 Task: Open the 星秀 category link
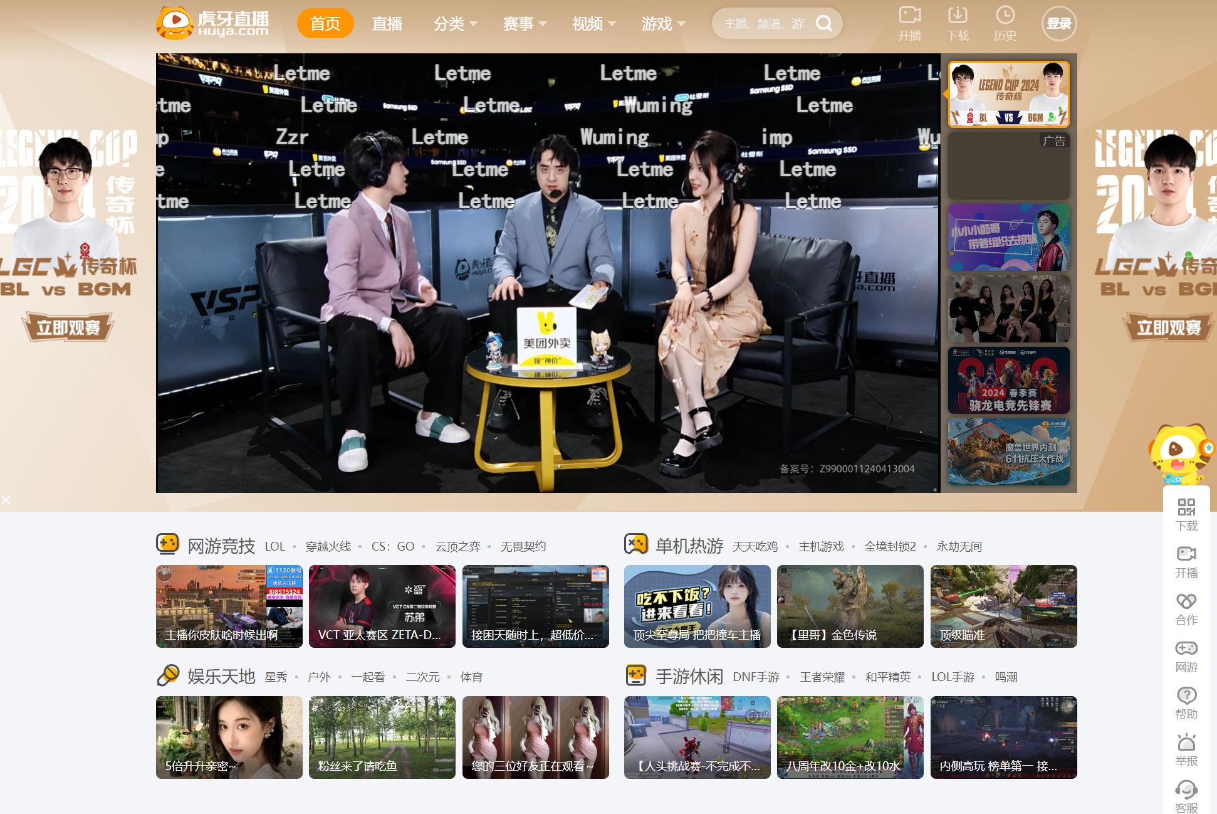tap(276, 677)
